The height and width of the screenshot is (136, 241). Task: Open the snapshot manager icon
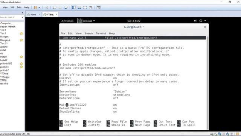coord(66,8)
